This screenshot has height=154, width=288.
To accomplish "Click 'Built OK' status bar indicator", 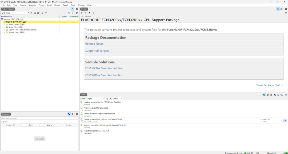I will (x=249, y=153).
